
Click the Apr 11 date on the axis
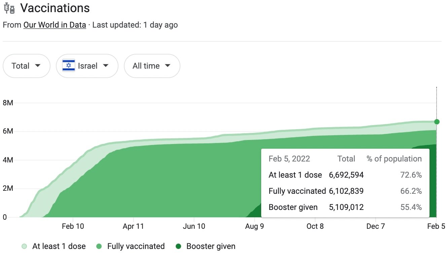(x=133, y=226)
